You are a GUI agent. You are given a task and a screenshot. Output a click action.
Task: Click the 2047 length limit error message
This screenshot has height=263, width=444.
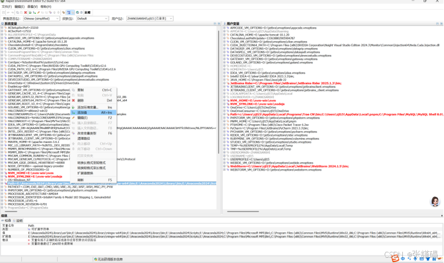pyautogui.click(x=52, y=243)
